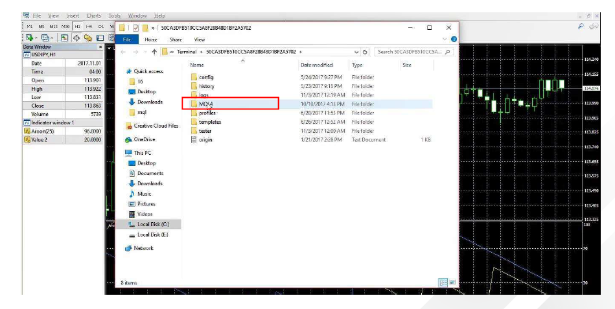Select Local Disk (E:) in the navigation pane
Viewport: 615px width, 309px height.
(148, 235)
